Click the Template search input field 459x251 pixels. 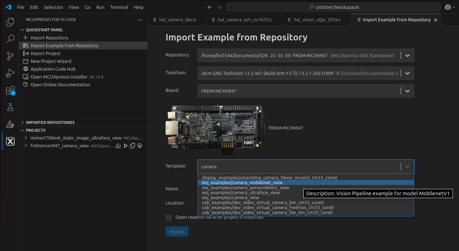[x=298, y=167]
